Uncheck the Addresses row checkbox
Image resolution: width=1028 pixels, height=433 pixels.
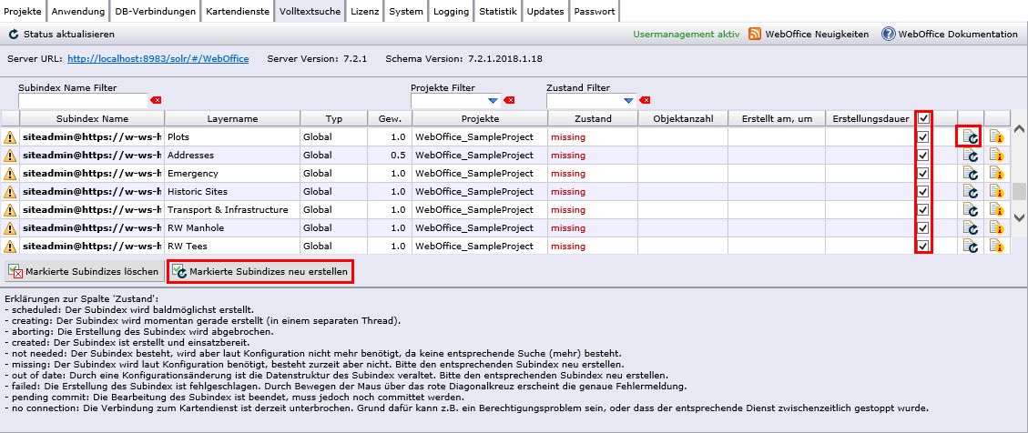(924, 156)
